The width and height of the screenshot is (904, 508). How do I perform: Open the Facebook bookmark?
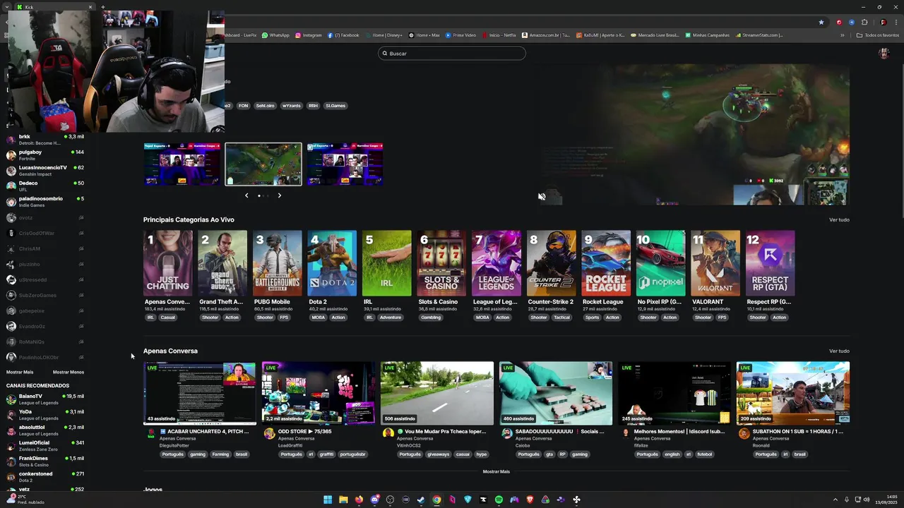click(343, 35)
